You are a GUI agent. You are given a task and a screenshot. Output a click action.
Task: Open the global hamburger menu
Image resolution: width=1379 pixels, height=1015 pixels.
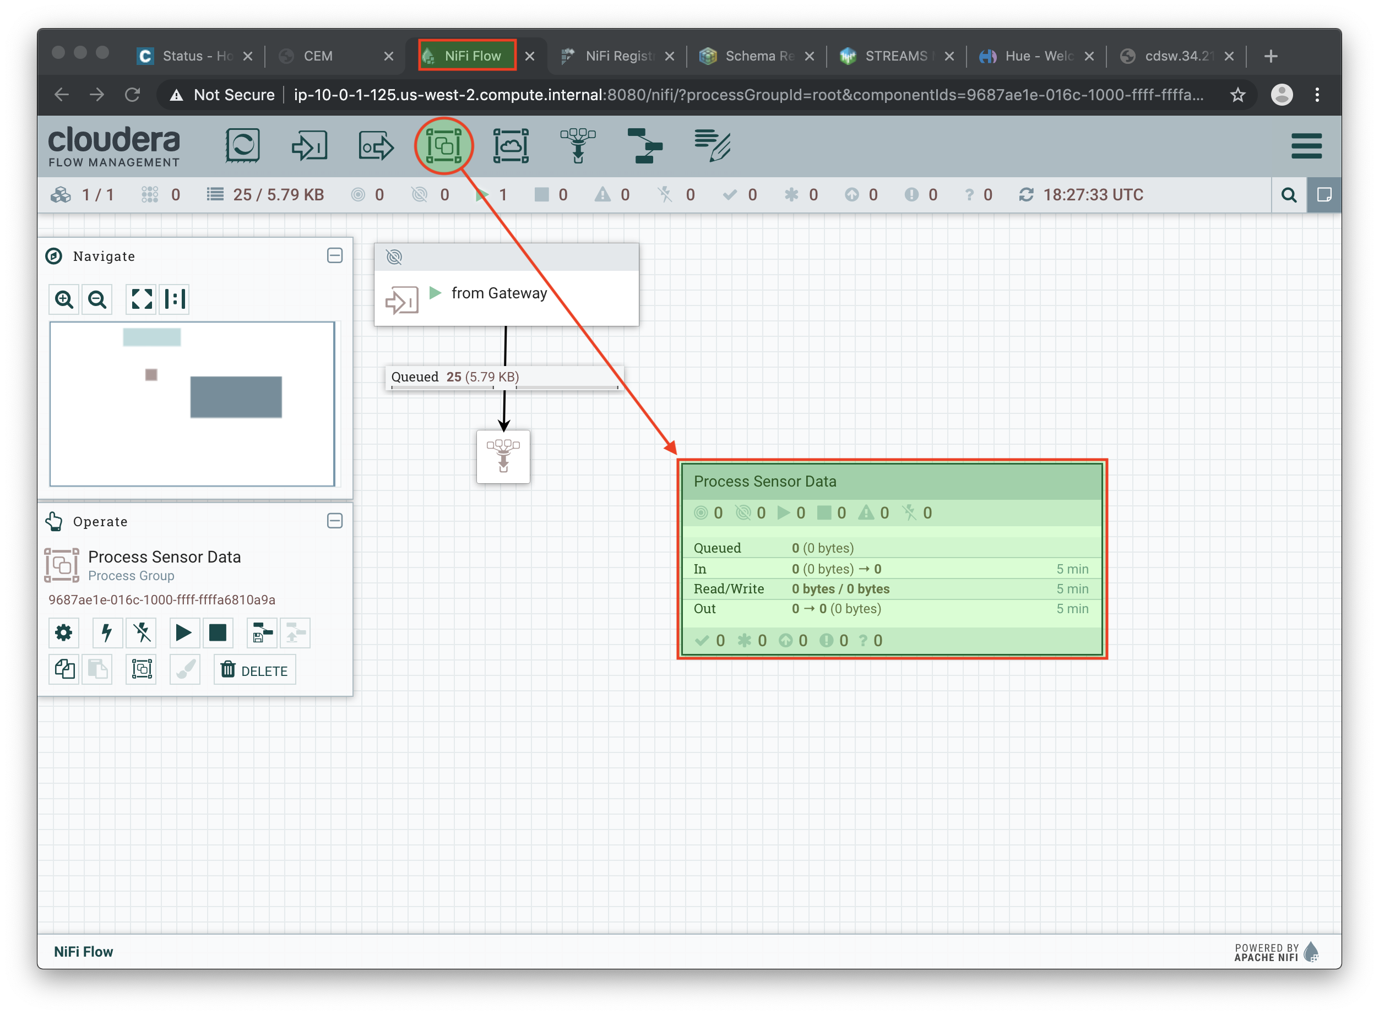(x=1306, y=146)
